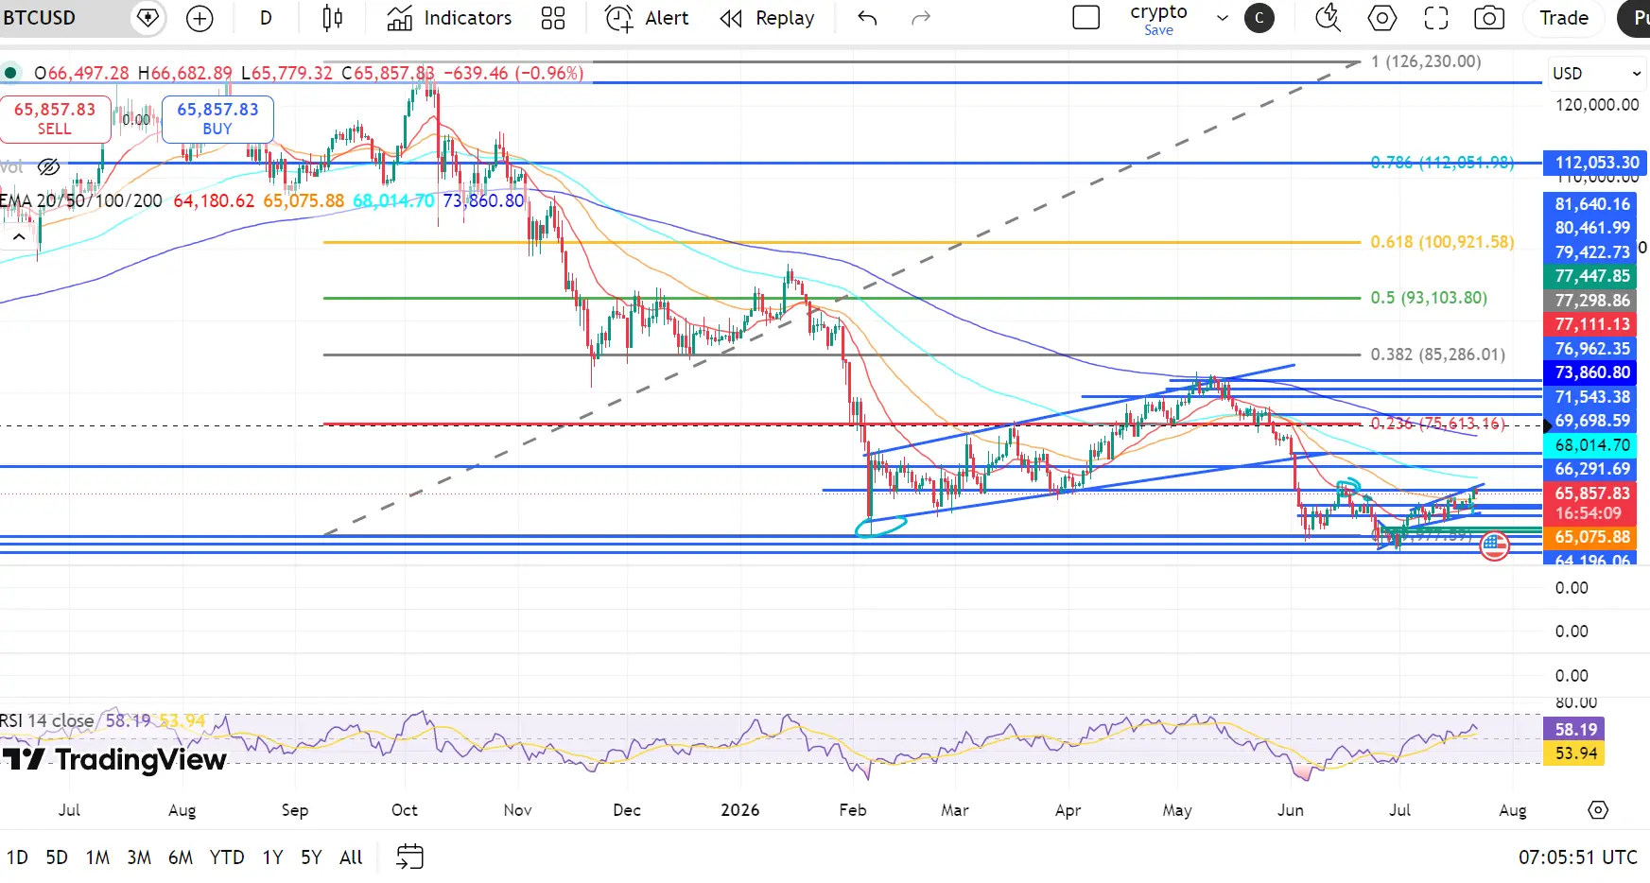
Task: Open the go-to-date calendar icon
Action: pyautogui.click(x=409, y=857)
